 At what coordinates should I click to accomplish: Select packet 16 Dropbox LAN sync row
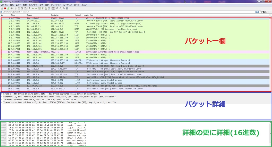tap(135, 60)
